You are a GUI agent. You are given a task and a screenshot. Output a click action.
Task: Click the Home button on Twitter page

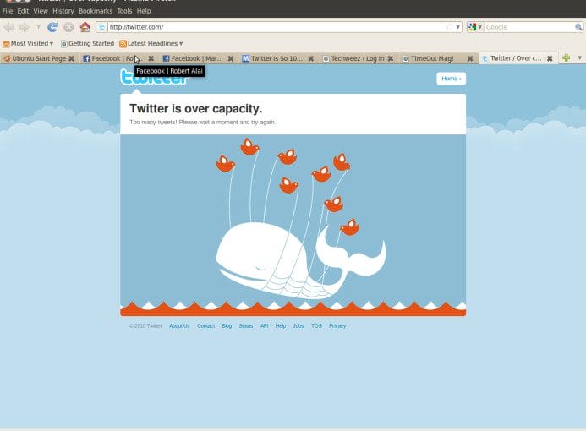pos(451,79)
